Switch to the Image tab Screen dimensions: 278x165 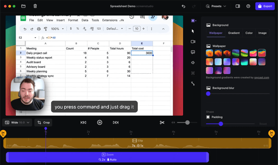[x=262, y=33]
